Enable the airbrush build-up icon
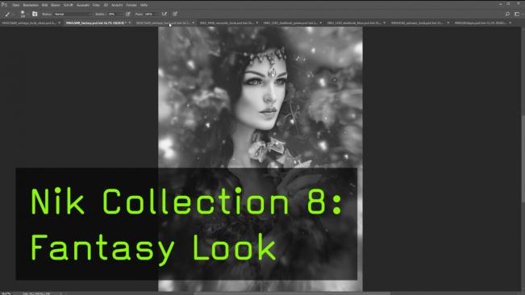 click(164, 14)
